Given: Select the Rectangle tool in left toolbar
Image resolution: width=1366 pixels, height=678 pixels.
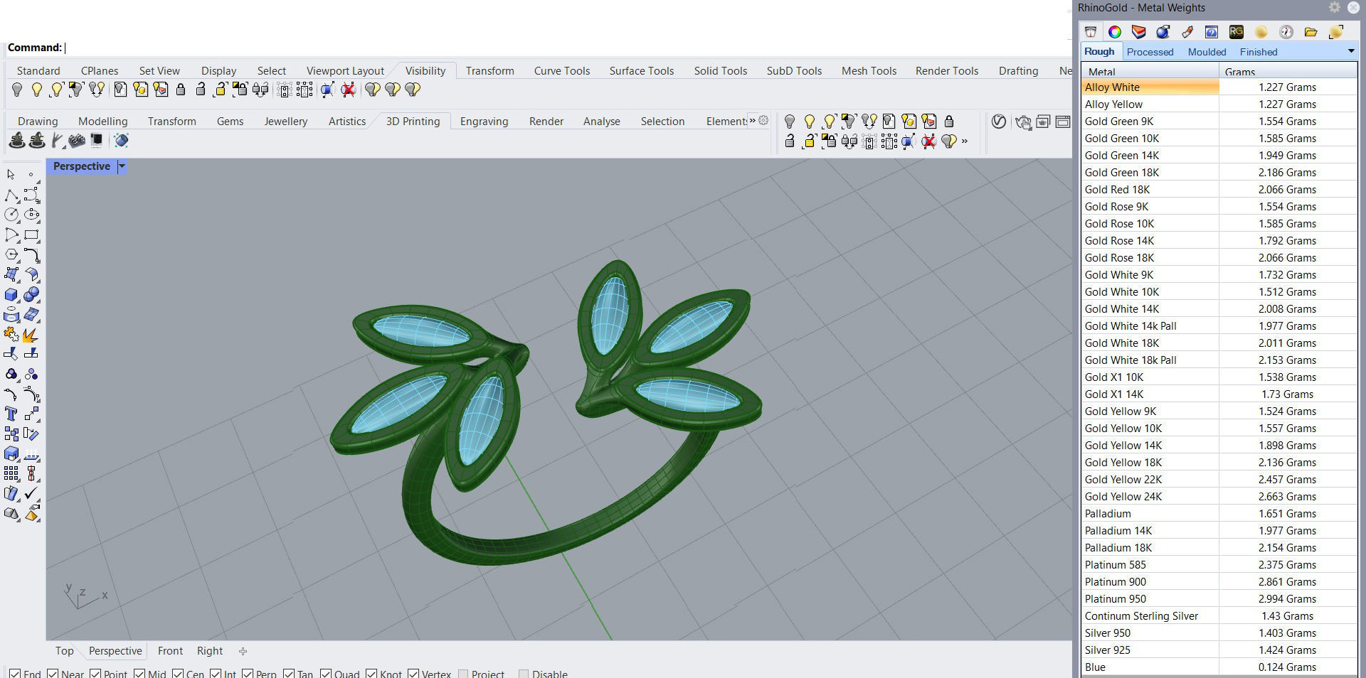Looking at the screenshot, I should 31,235.
